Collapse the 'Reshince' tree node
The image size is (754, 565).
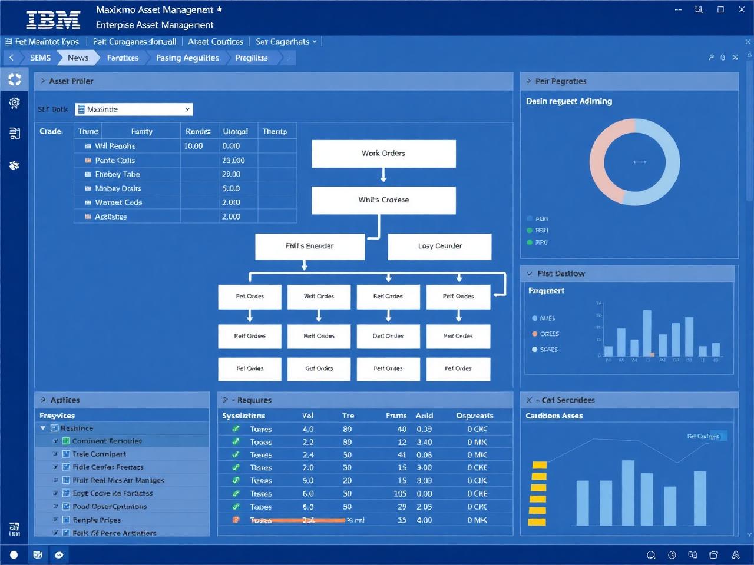(x=43, y=428)
